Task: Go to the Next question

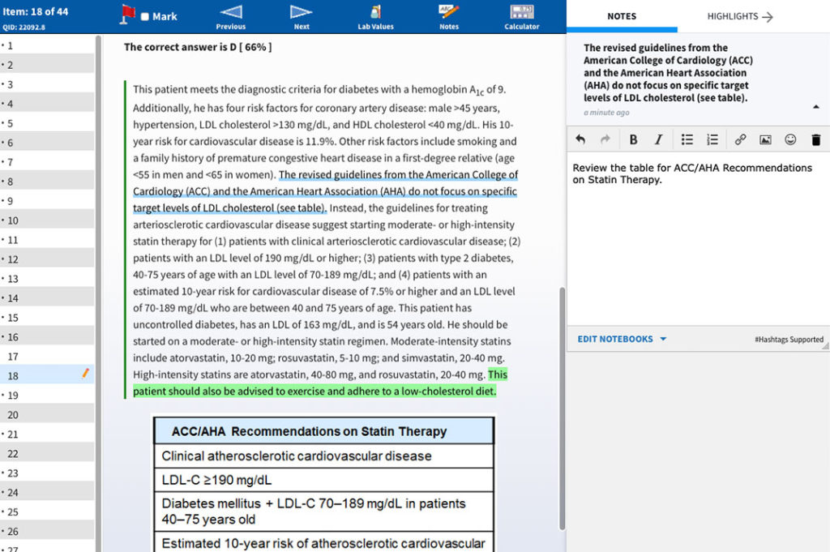Action: [x=300, y=16]
